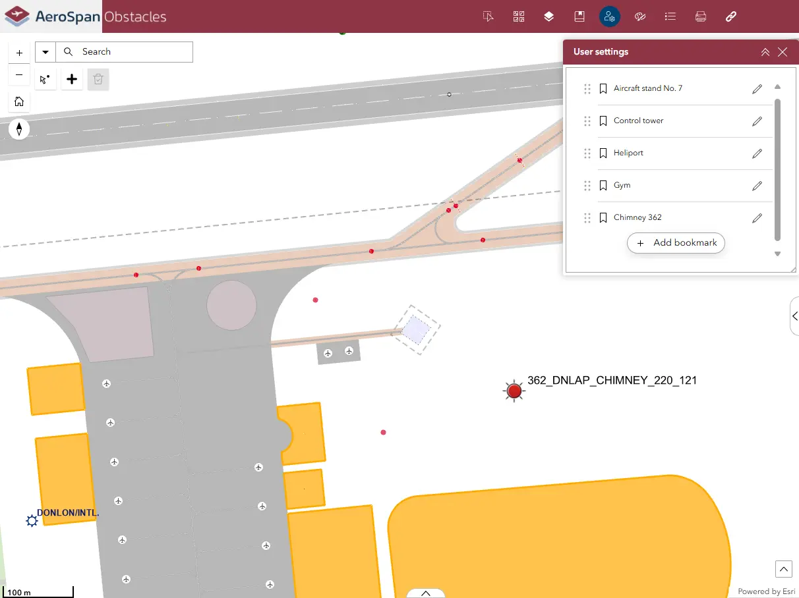Zoom out of the map
Viewport: 799px width, 598px height.
(x=19, y=75)
